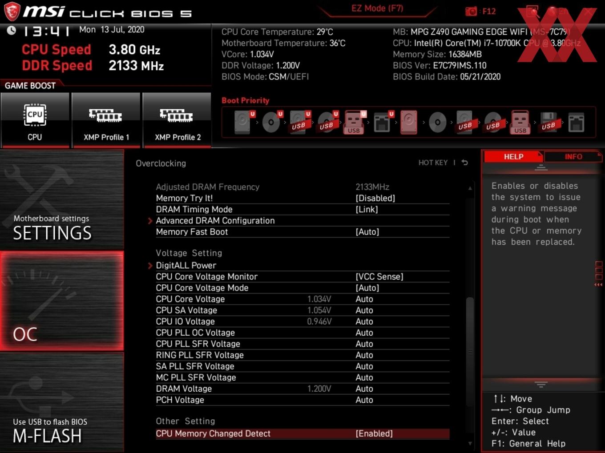Open the M-FLASH section
Screen dimensions: 605x453
pos(62,403)
